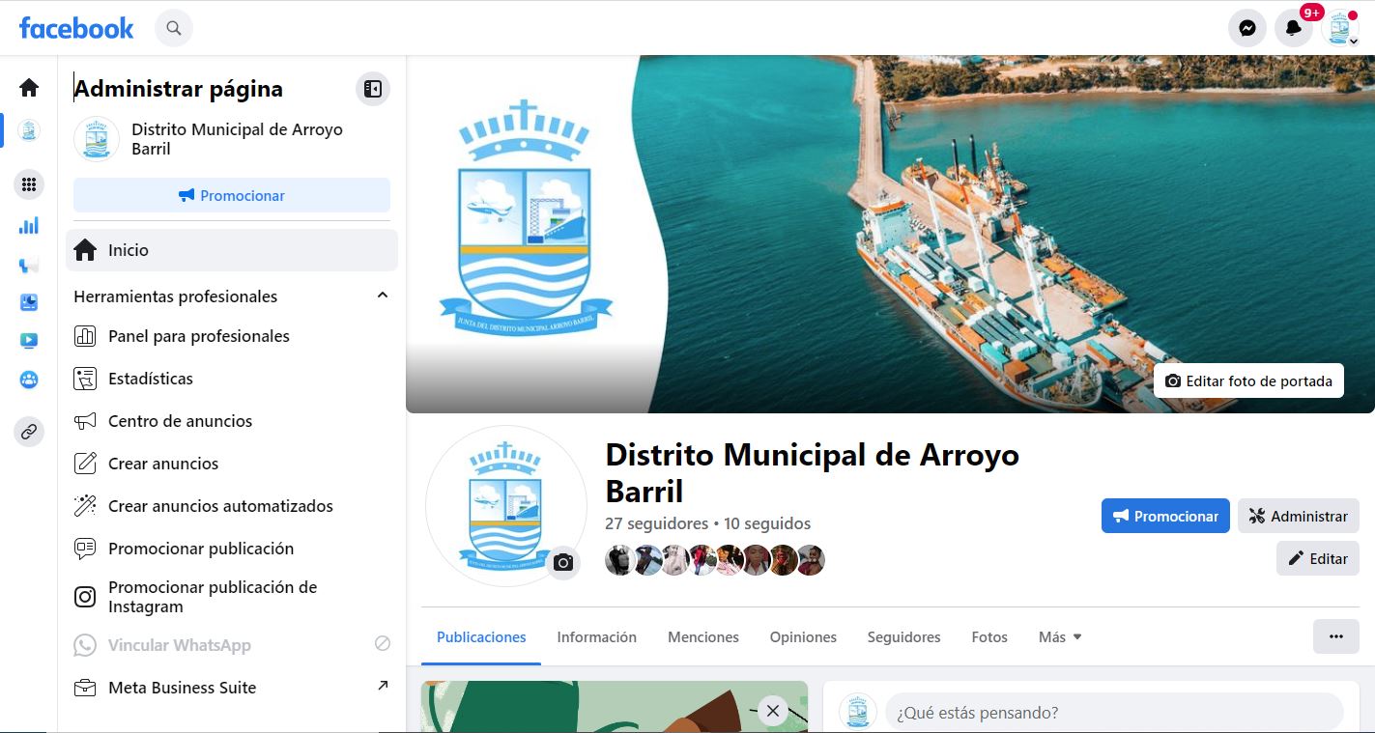This screenshot has height=733, width=1375.
Task: Click the Facebook search icon
Action: pos(174,28)
